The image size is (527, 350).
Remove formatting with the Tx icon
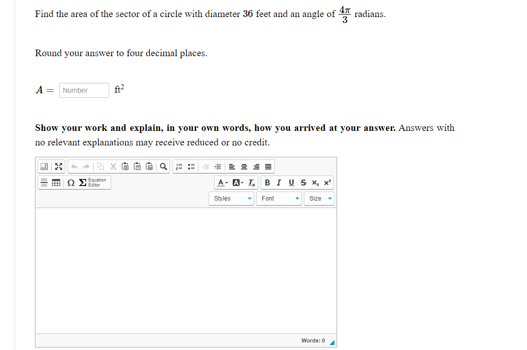click(x=251, y=183)
